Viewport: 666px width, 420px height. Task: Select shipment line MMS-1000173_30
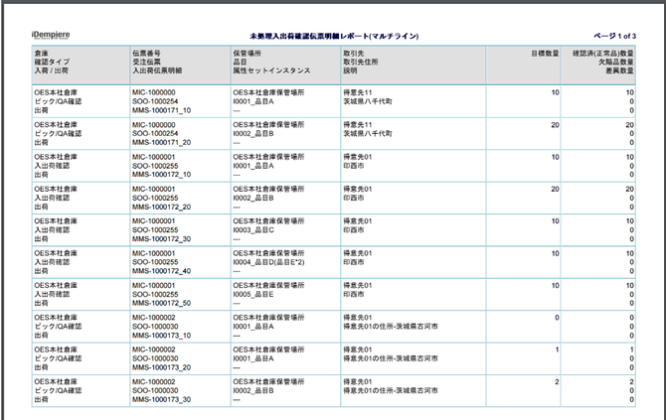tap(161, 399)
